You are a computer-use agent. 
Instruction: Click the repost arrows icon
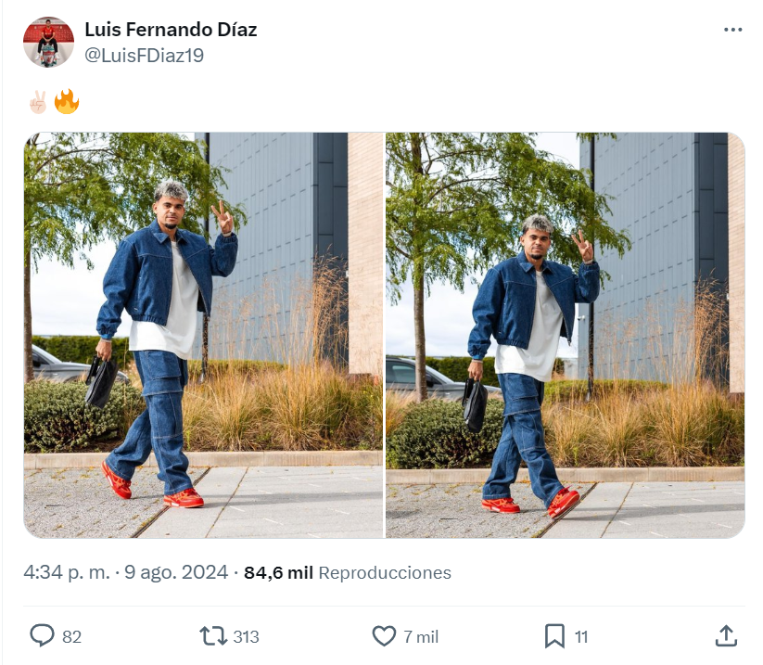pyautogui.click(x=213, y=636)
